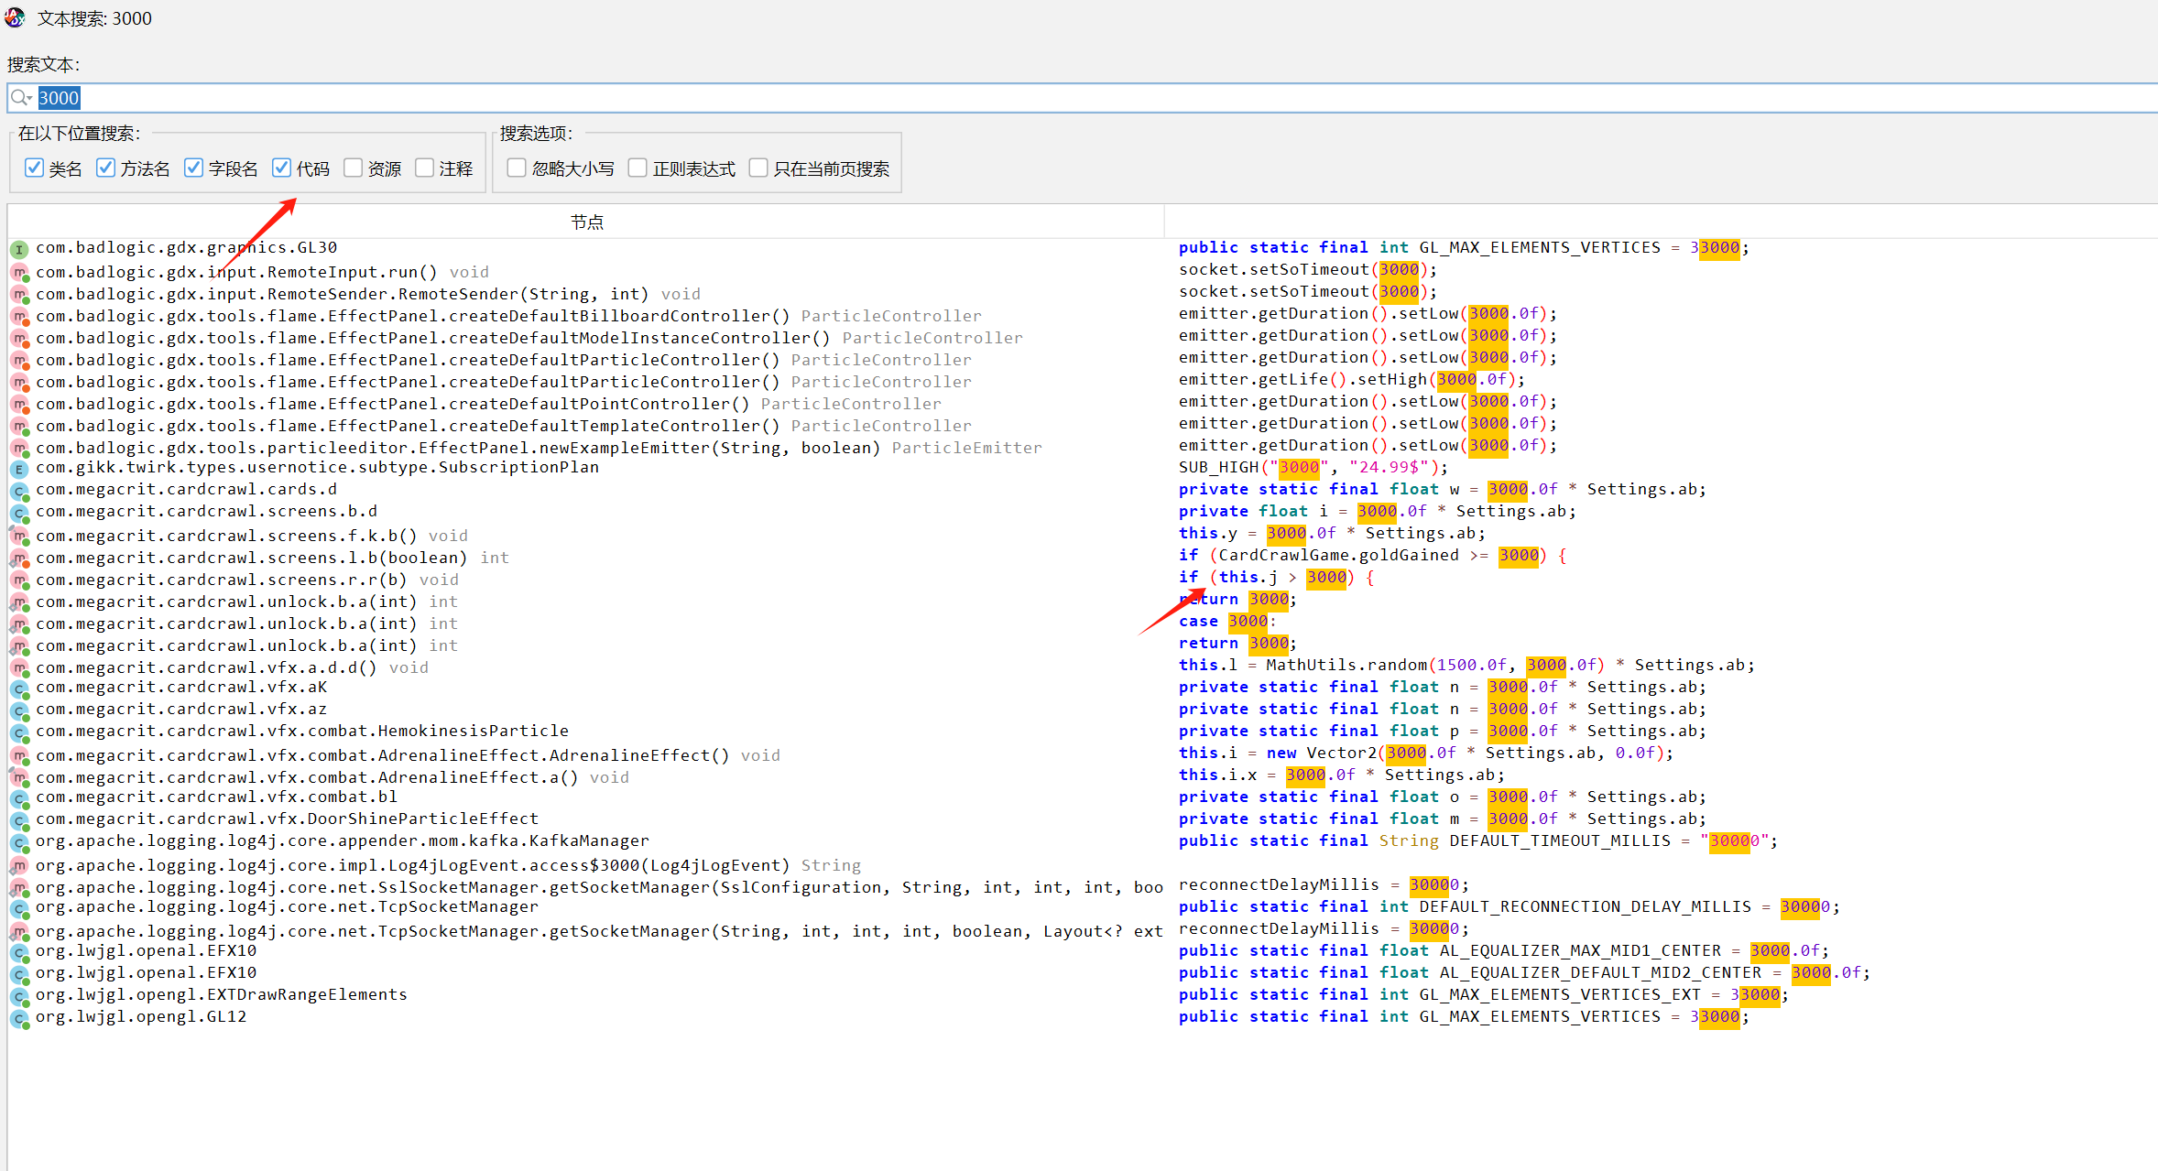Uncheck the 类名 checkbox
2158x1171 pixels.
pos(34,168)
